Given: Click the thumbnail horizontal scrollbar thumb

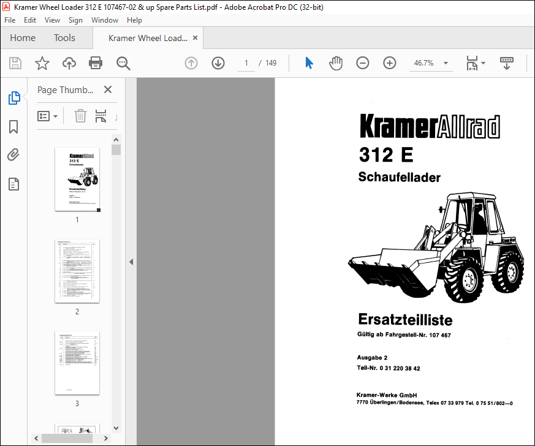Looking at the screenshot, I should click(x=67, y=438).
